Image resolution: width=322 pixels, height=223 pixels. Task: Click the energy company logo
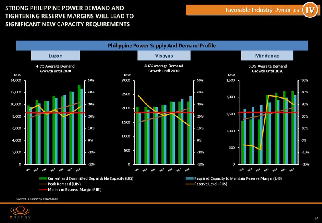coord(21,213)
